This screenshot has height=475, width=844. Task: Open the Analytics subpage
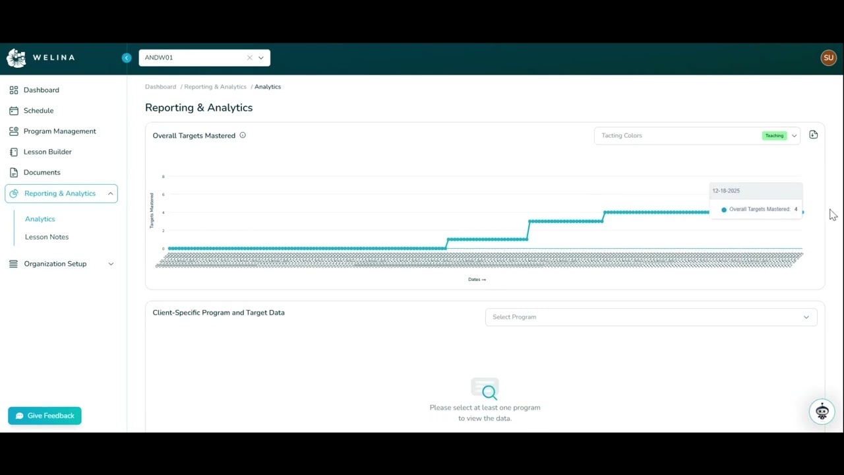point(40,219)
